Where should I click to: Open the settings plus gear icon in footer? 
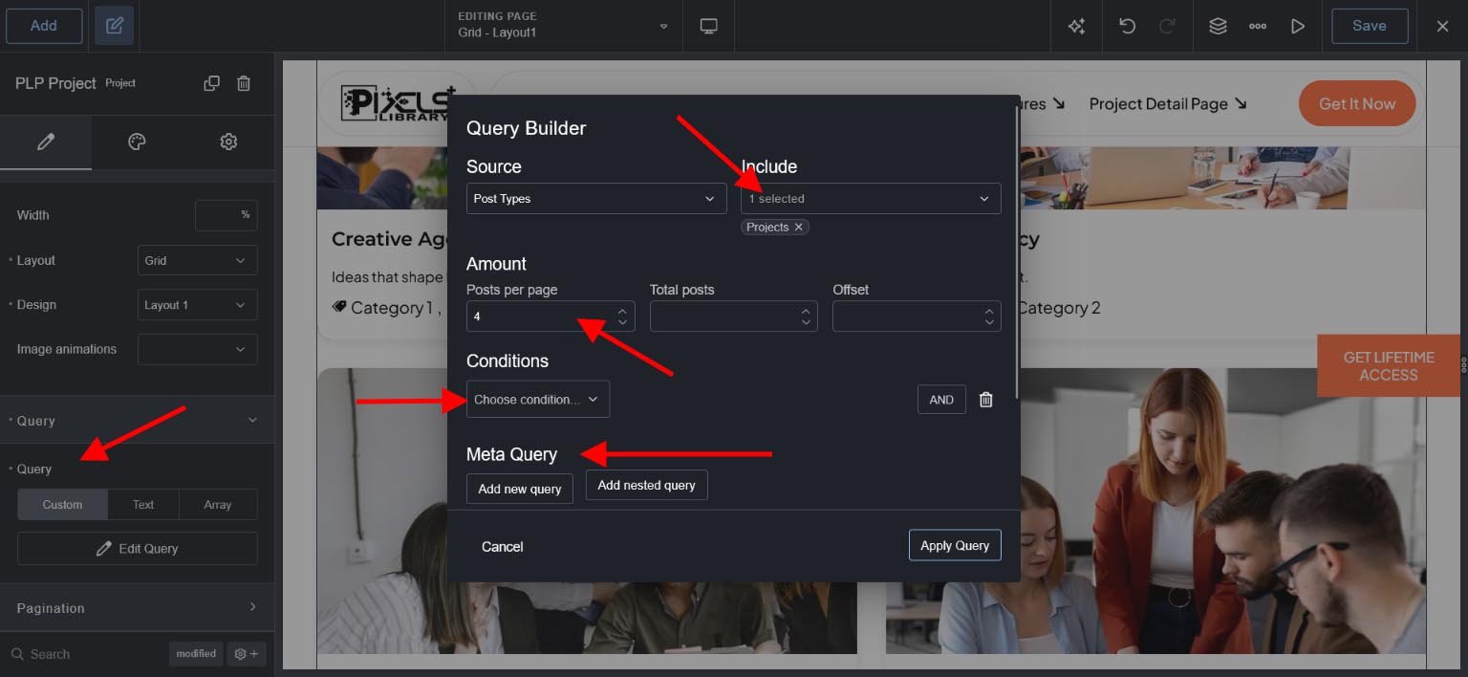(x=247, y=654)
